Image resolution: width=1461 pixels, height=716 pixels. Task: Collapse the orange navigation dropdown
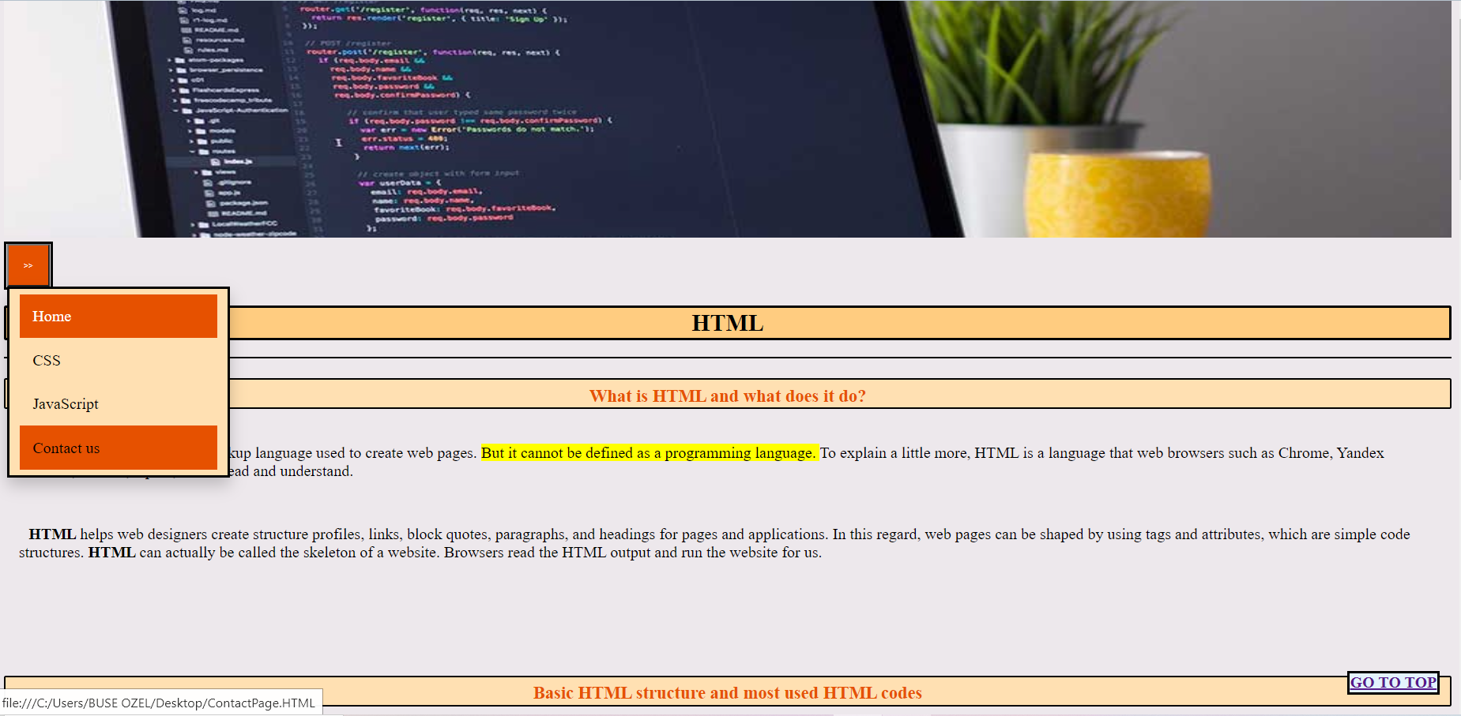click(x=28, y=264)
